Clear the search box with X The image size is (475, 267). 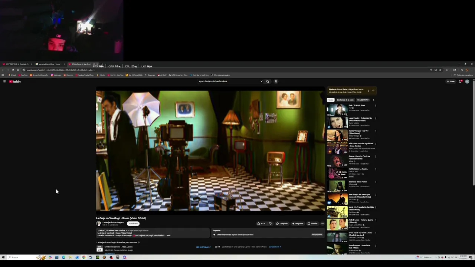tap(261, 82)
